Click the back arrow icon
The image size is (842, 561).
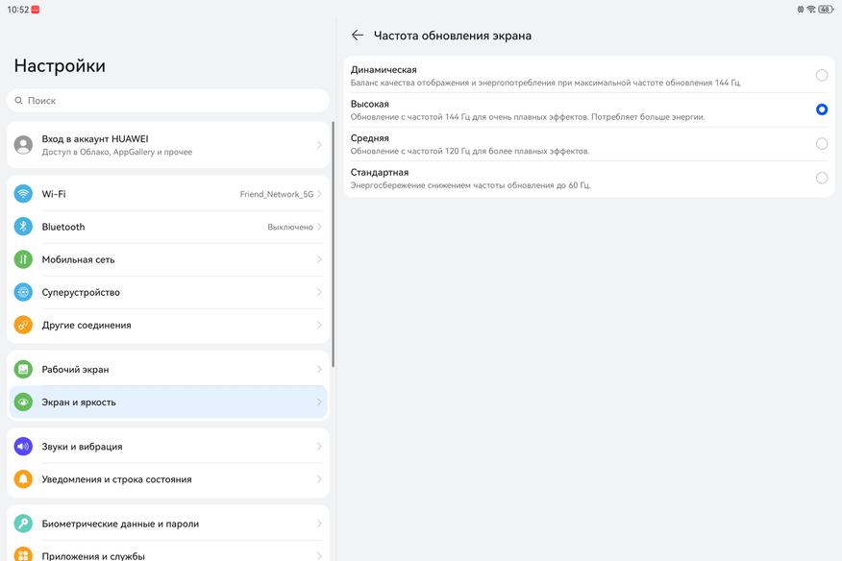pos(358,36)
